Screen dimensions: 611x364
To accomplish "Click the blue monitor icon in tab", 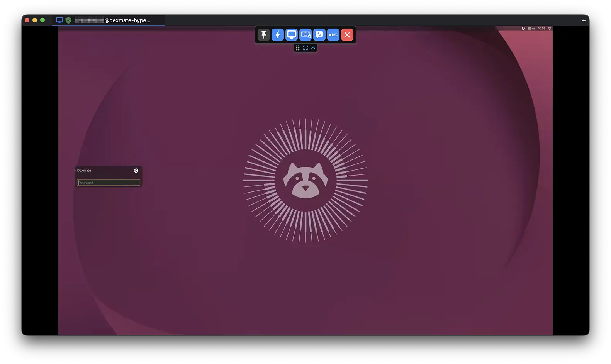I will 59,20.
